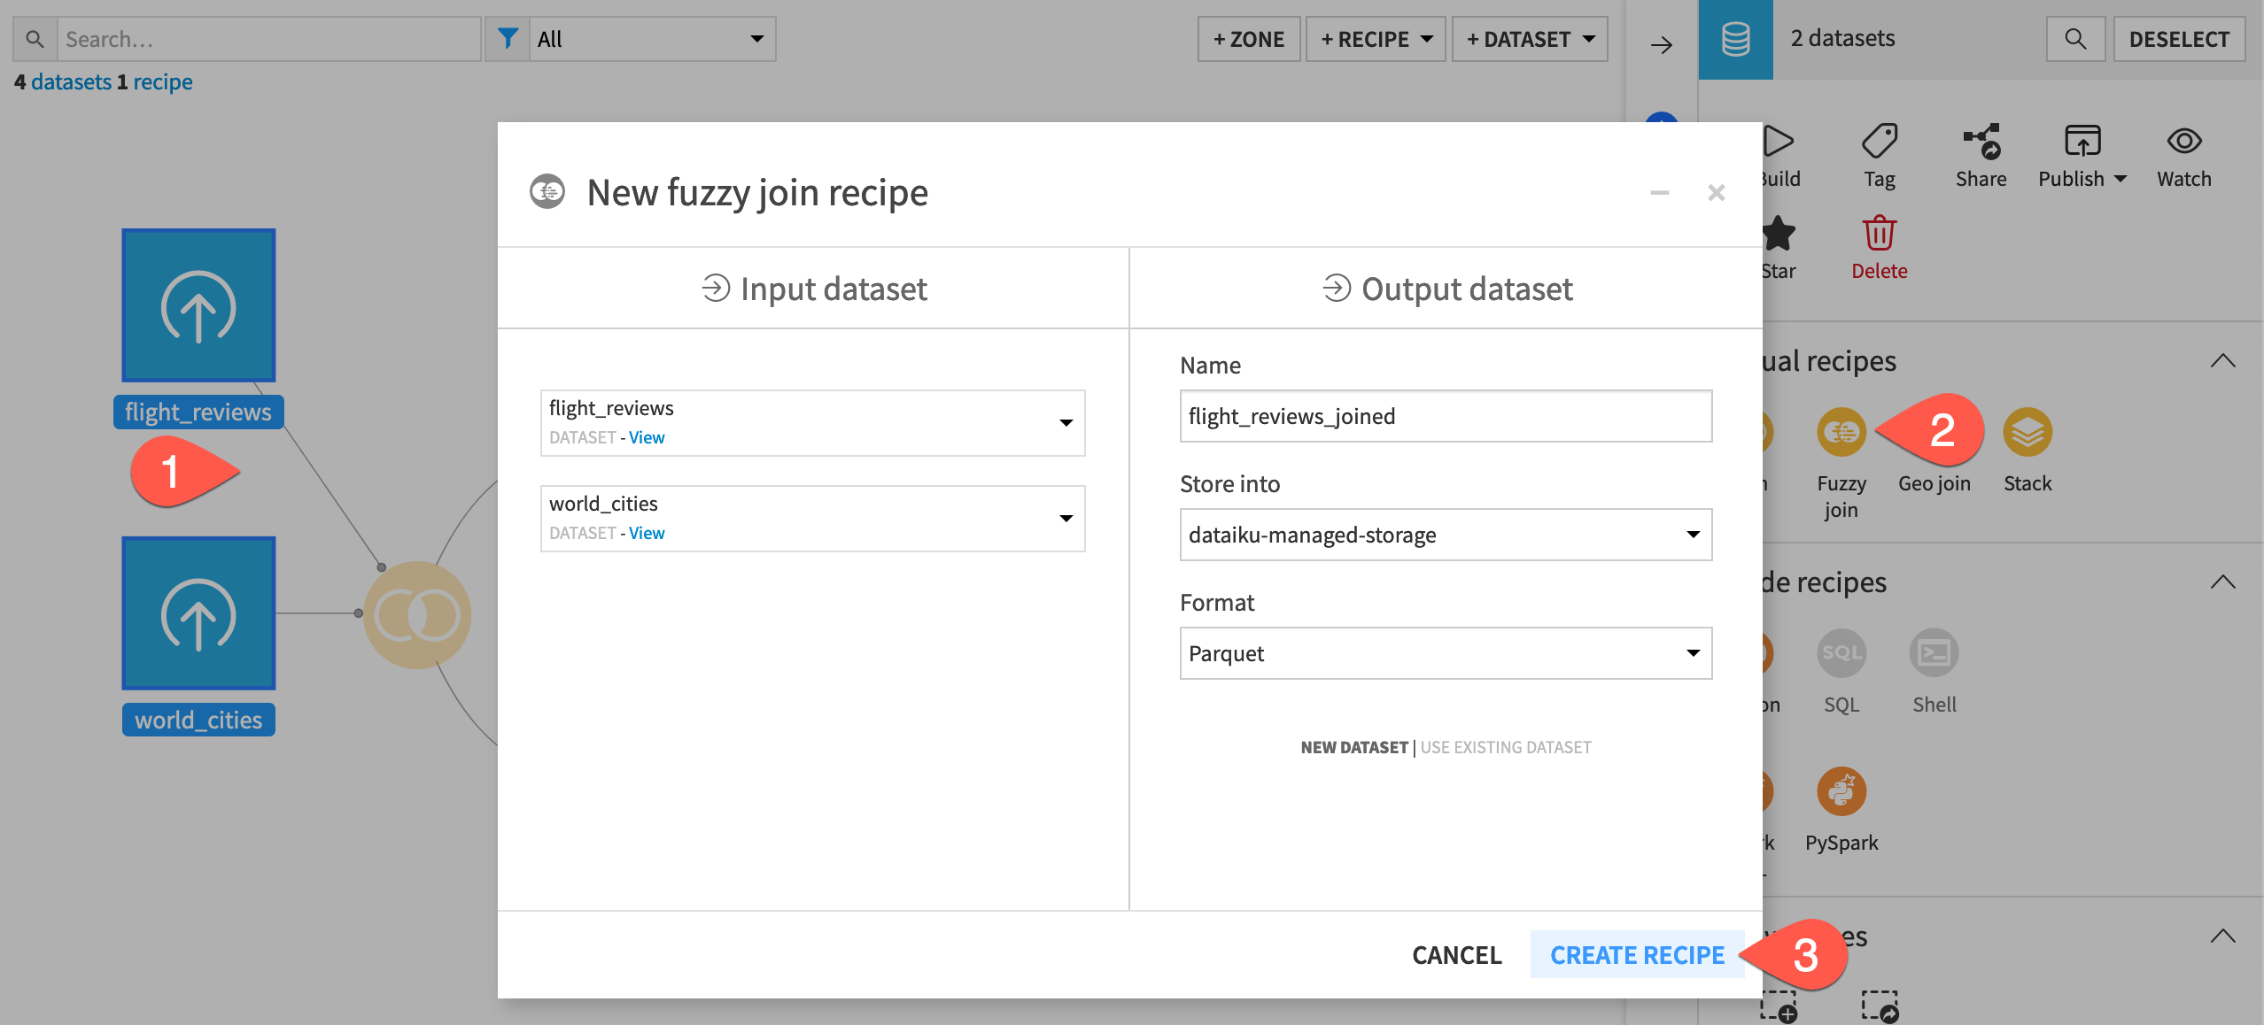Open the All filter dropdown

point(652,39)
